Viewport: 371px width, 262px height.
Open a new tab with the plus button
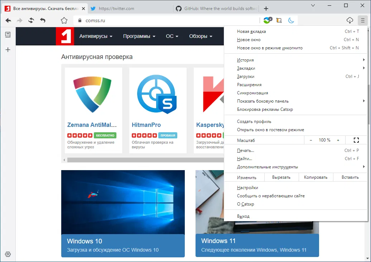point(266,9)
